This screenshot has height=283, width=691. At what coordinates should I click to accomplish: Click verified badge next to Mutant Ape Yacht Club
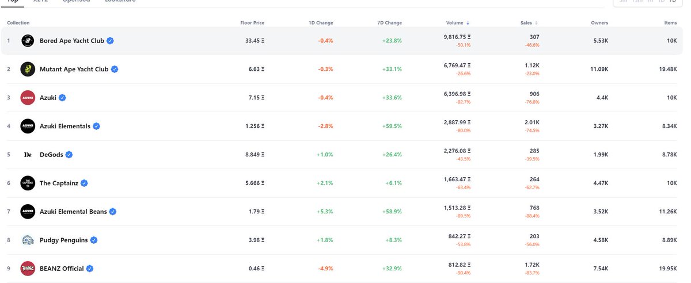click(115, 69)
